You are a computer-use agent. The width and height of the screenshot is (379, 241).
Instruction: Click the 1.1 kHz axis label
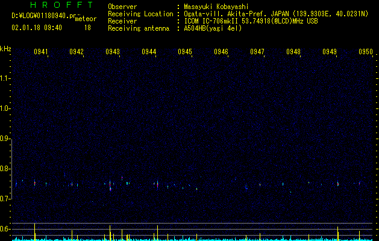(x=4, y=78)
